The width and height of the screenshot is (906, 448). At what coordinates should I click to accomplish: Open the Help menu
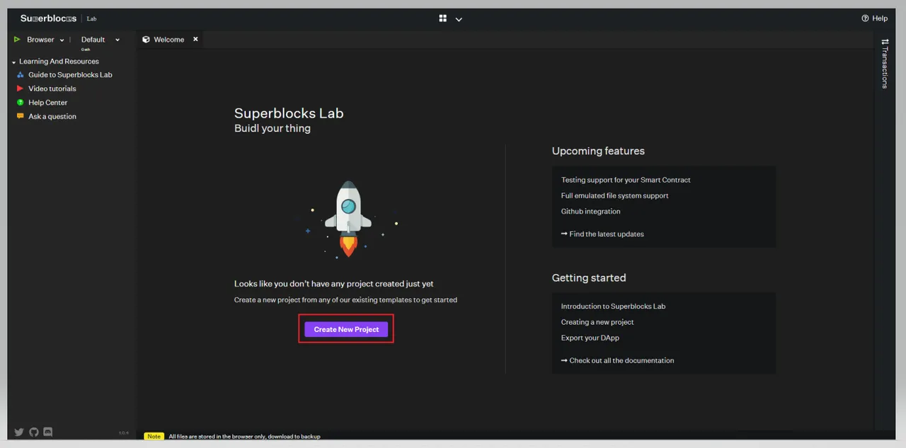(874, 18)
